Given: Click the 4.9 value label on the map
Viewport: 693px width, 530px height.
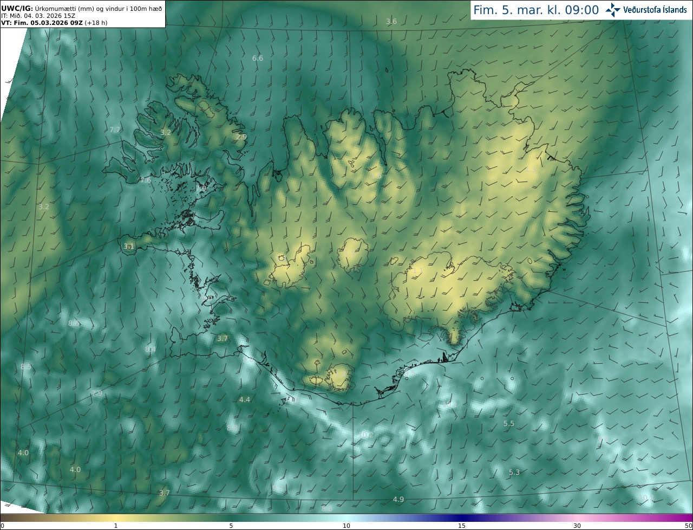Looking at the screenshot, I should pyautogui.click(x=398, y=499).
